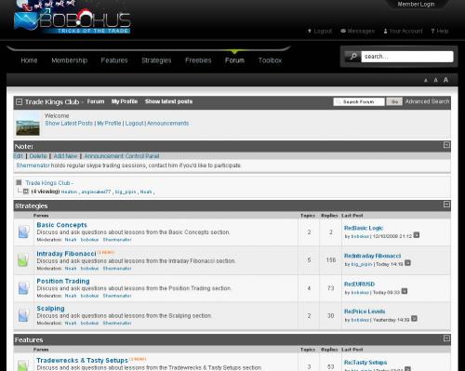Screen dimensions: 465x371
Task: Collapse the Strategies category section
Action: [x=446, y=204]
